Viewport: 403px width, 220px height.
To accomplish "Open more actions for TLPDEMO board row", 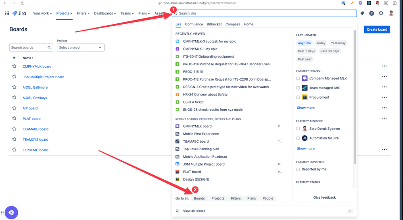I will click(384, 149).
